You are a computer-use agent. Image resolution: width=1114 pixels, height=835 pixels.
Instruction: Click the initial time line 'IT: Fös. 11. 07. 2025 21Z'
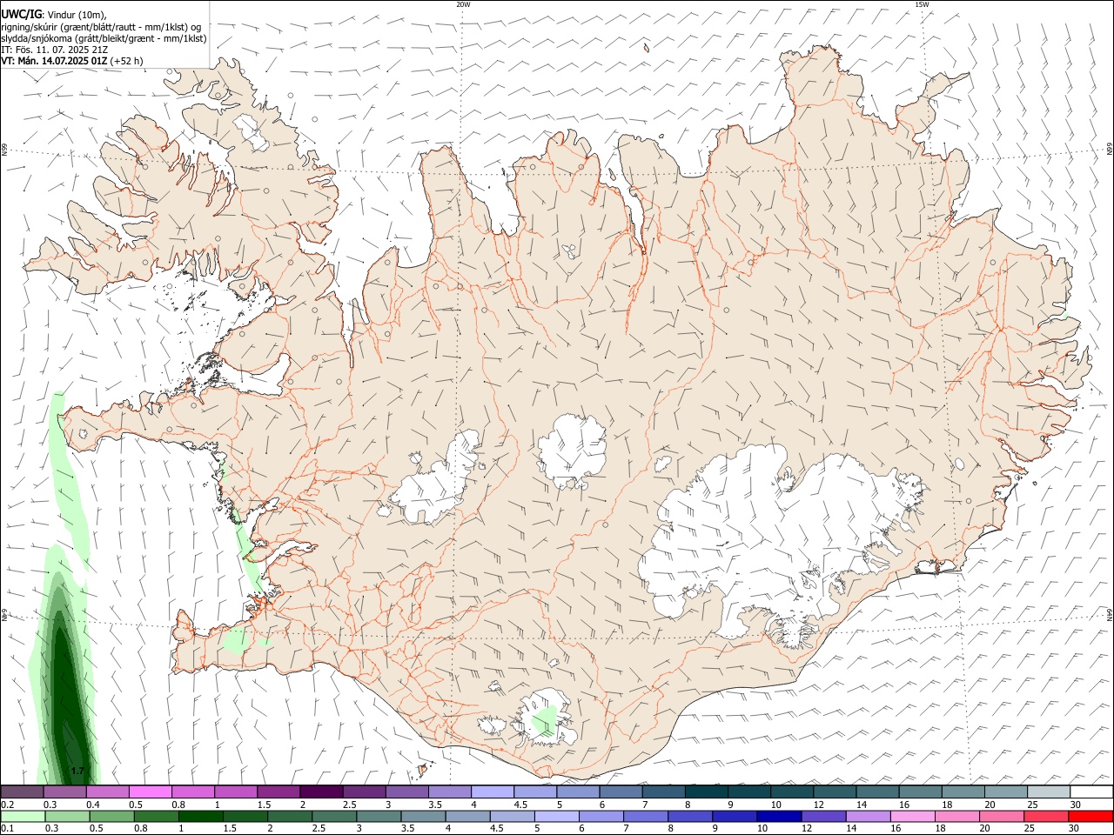click(54, 50)
